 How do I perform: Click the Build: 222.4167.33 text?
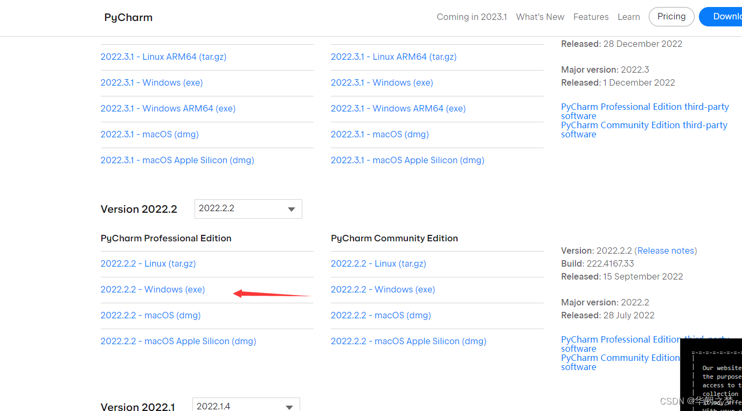click(598, 263)
